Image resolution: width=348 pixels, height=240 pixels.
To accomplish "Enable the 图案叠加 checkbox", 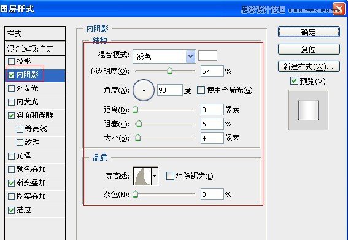I will [x=11, y=196].
